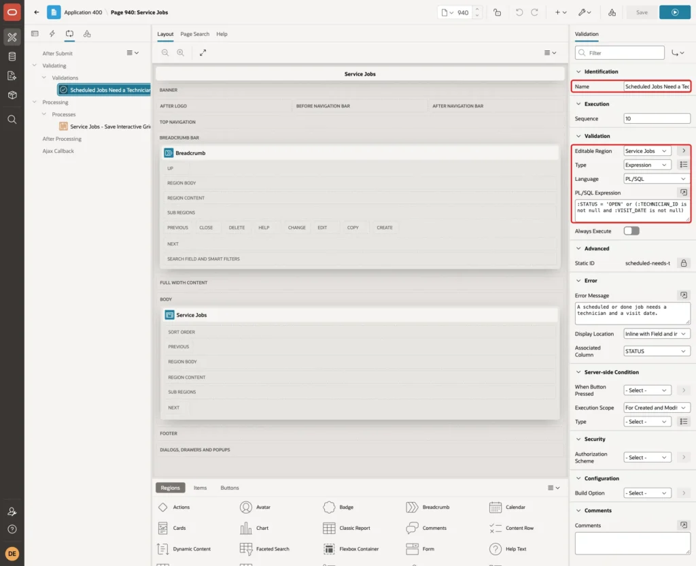Image resolution: width=696 pixels, height=566 pixels.
Task: Switch gallery to the Buttons tab
Action: click(230, 488)
